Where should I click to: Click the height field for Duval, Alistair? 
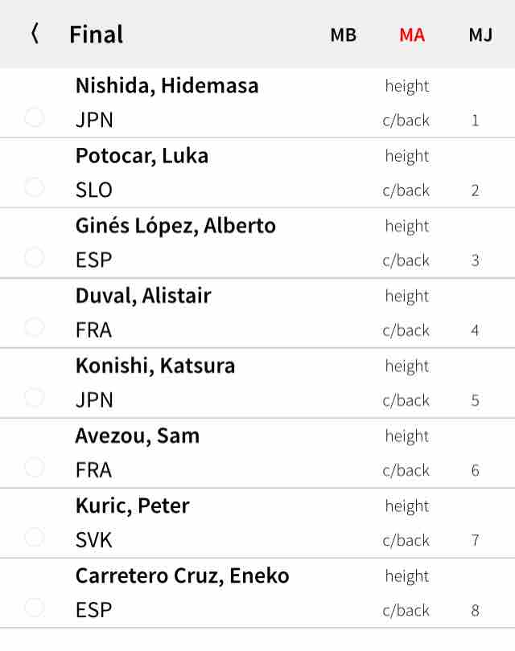pos(407,297)
